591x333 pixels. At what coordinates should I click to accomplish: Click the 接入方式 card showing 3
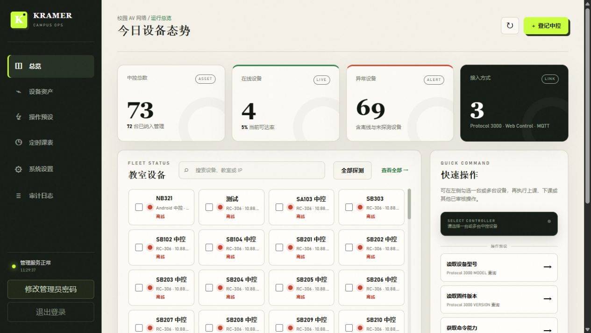514,103
